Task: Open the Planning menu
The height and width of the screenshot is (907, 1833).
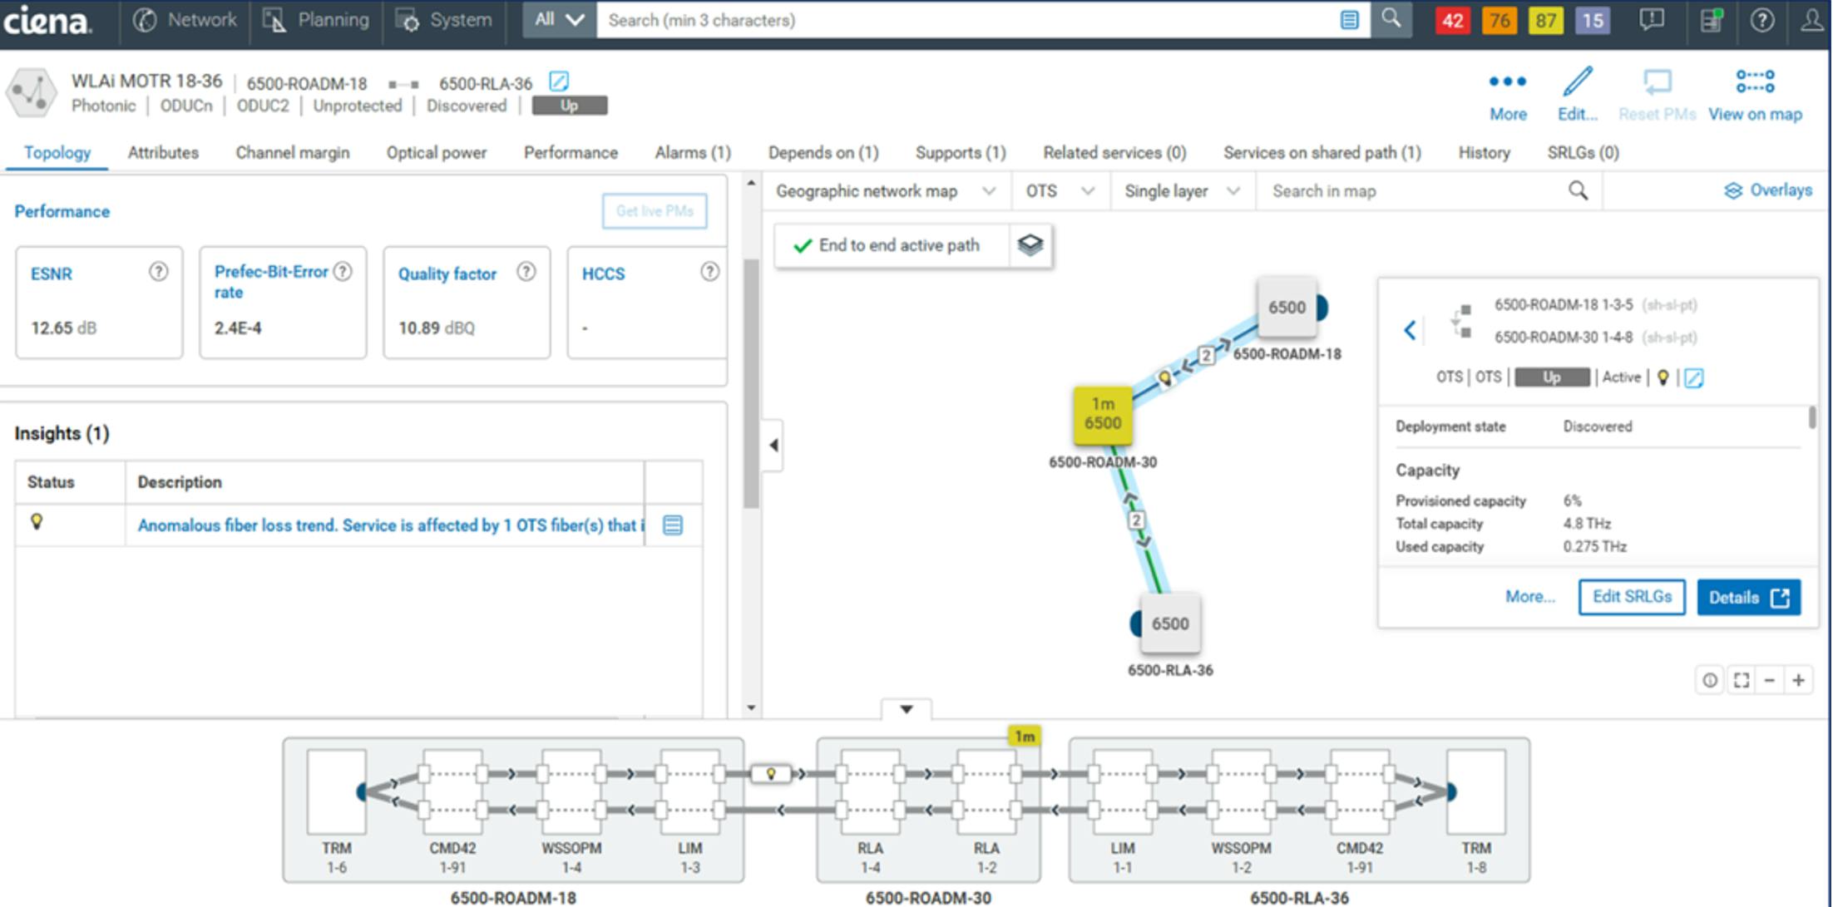Action: click(316, 20)
